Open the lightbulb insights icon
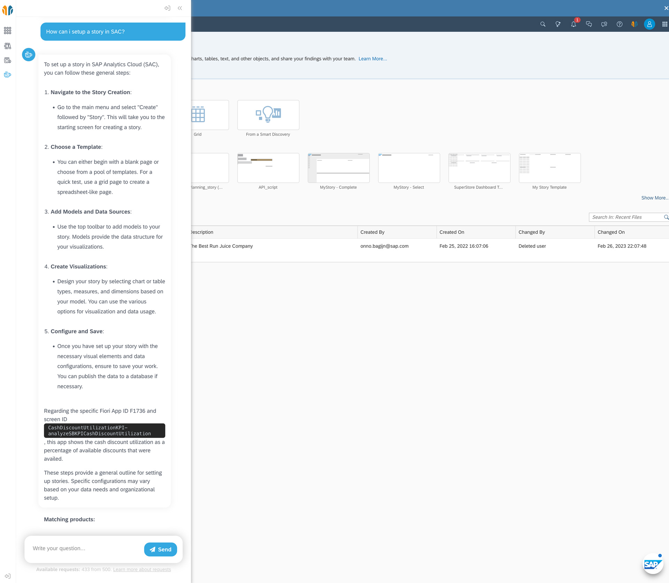The width and height of the screenshot is (669, 583). [x=558, y=24]
